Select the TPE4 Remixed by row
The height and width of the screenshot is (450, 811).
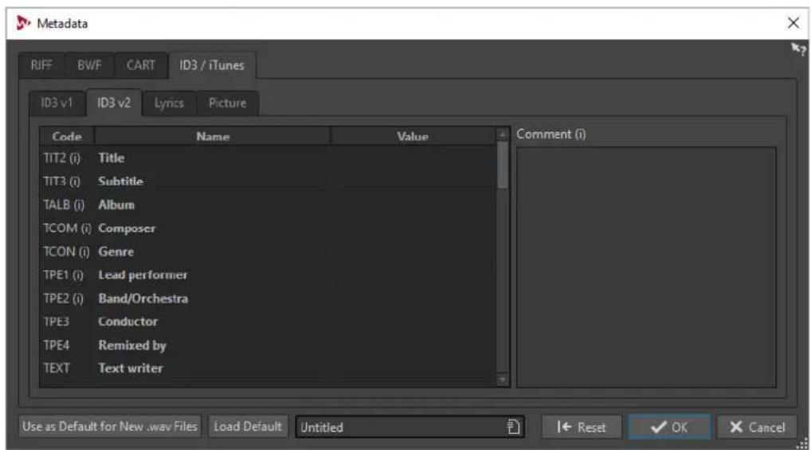click(x=268, y=345)
